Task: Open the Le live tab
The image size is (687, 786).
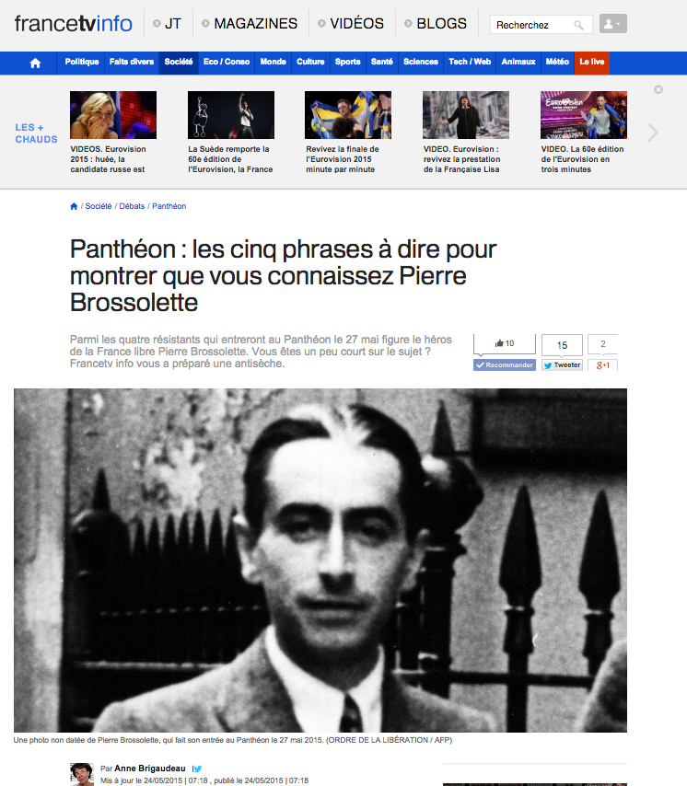Action: click(592, 63)
